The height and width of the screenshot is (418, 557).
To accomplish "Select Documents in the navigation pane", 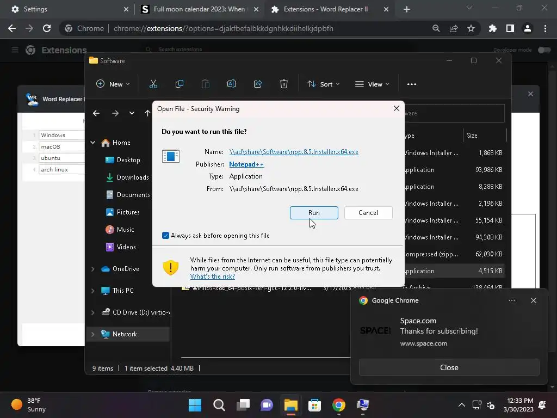I will 128,195.
